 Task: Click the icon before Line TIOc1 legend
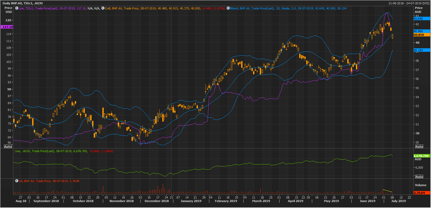[16, 8]
